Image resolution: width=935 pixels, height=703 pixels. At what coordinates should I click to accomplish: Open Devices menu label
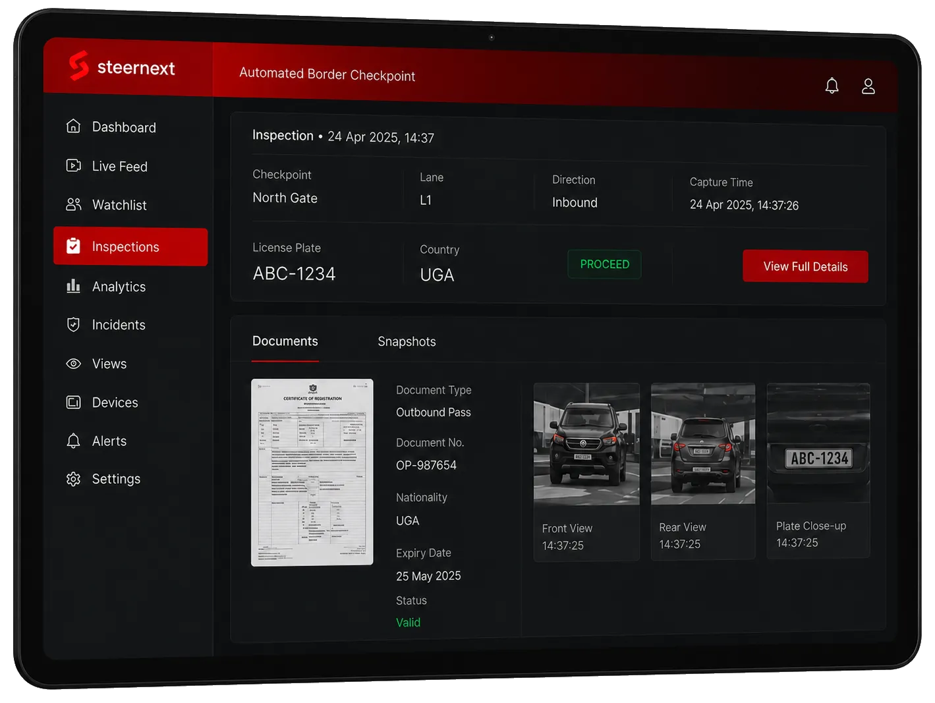tap(115, 403)
